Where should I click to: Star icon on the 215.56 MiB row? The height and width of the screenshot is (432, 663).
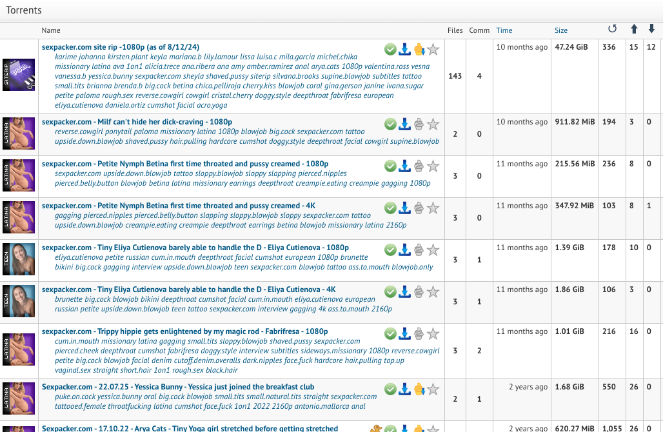coord(433,166)
